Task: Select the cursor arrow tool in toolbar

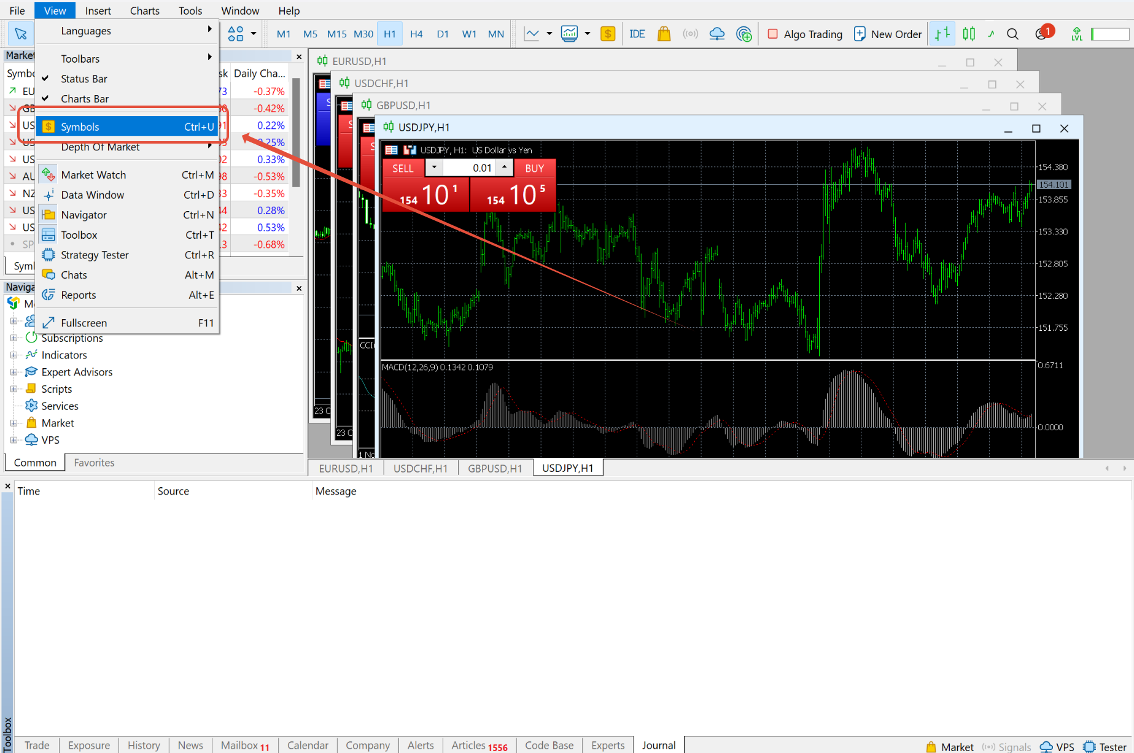Action: tap(20, 34)
